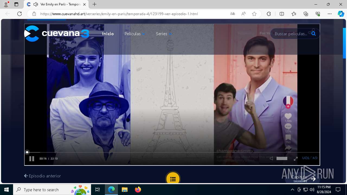View site information lock icon
The width and height of the screenshot is (347, 195).
click(x=34, y=14)
